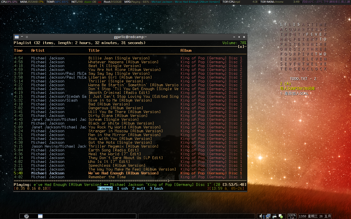Image resolution: width=351 pixels, height=219 pixels.
Task: Select track Dirty Diana [Album Version]
Action: coord(118,116)
